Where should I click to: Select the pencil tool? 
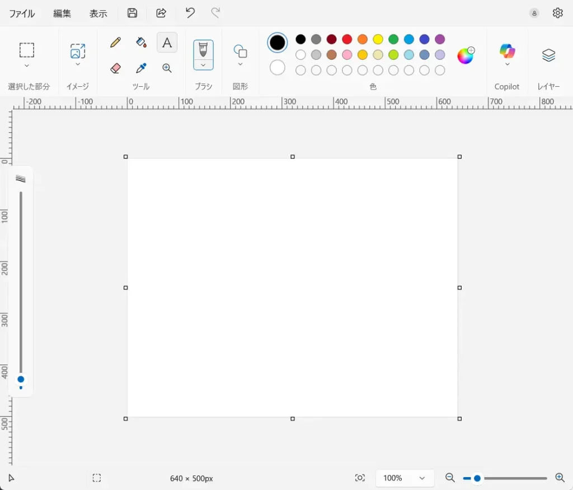pos(115,43)
